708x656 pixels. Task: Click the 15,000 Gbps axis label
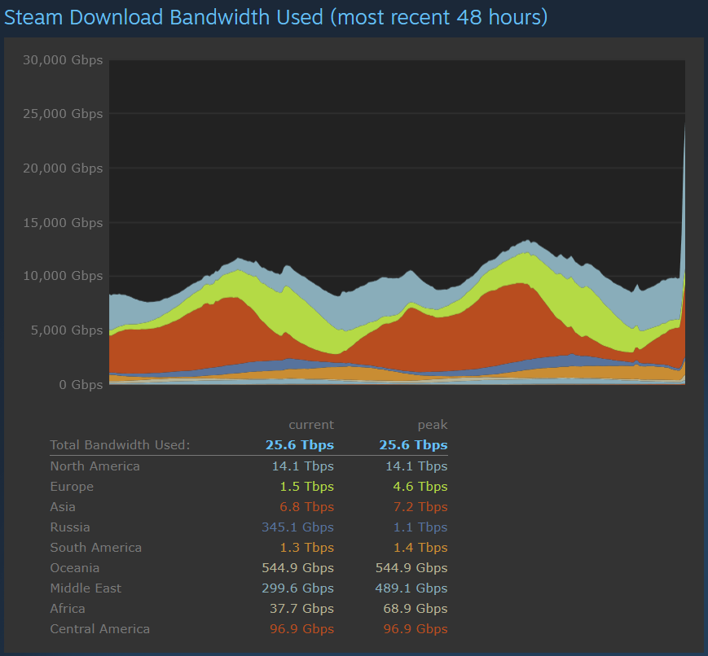[x=63, y=223]
